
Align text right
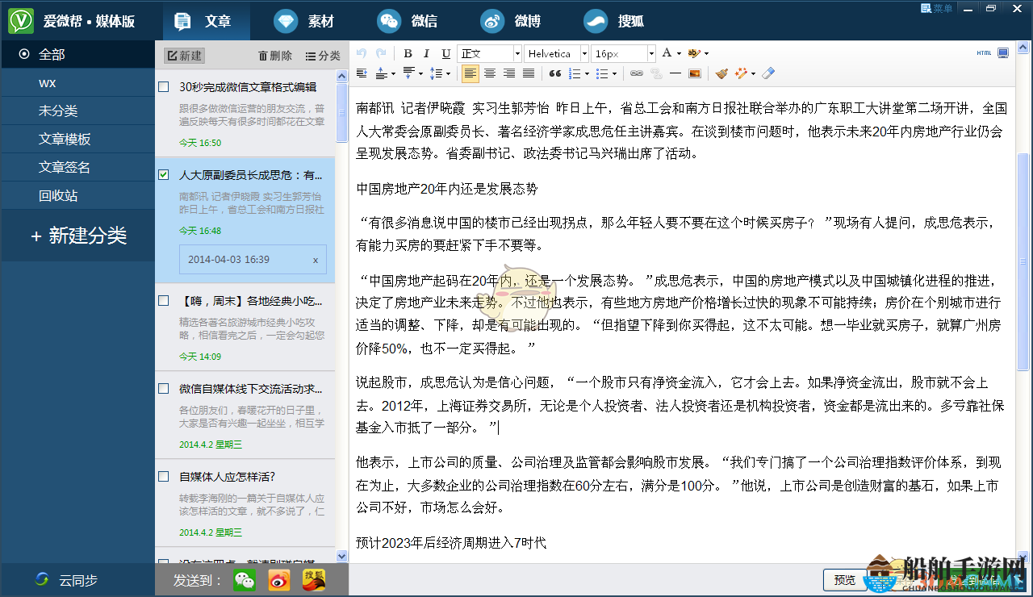pos(509,73)
